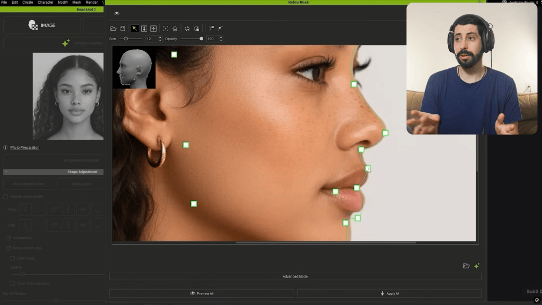Viewport: 542px width, 305px height.
Task: Click the home view icon
Action: coord(175,29)
